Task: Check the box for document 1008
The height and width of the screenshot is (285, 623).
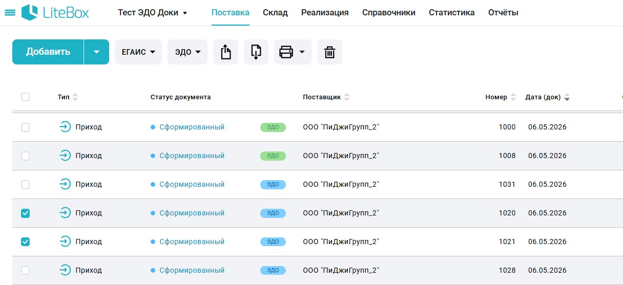Action: pyautogui.click(x=25, y=156)
